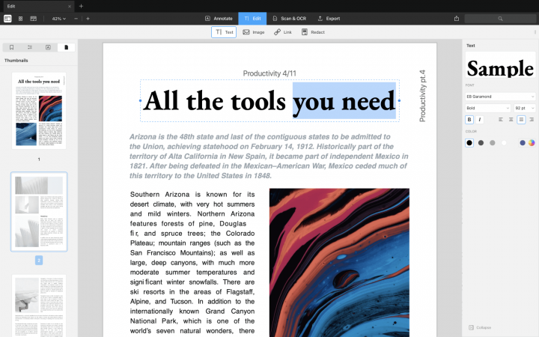This screenshot has height=337, width=539.
Task: Toggle italic formatting button
Action: point(480,120)
